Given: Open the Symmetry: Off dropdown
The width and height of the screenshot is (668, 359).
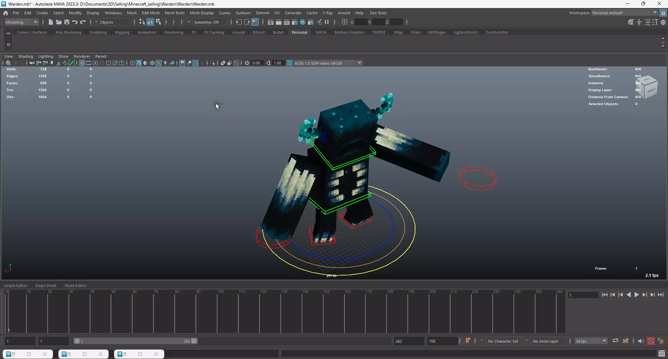Looking at the screenshot, I should pyautogui.click(x=210, y=22).
